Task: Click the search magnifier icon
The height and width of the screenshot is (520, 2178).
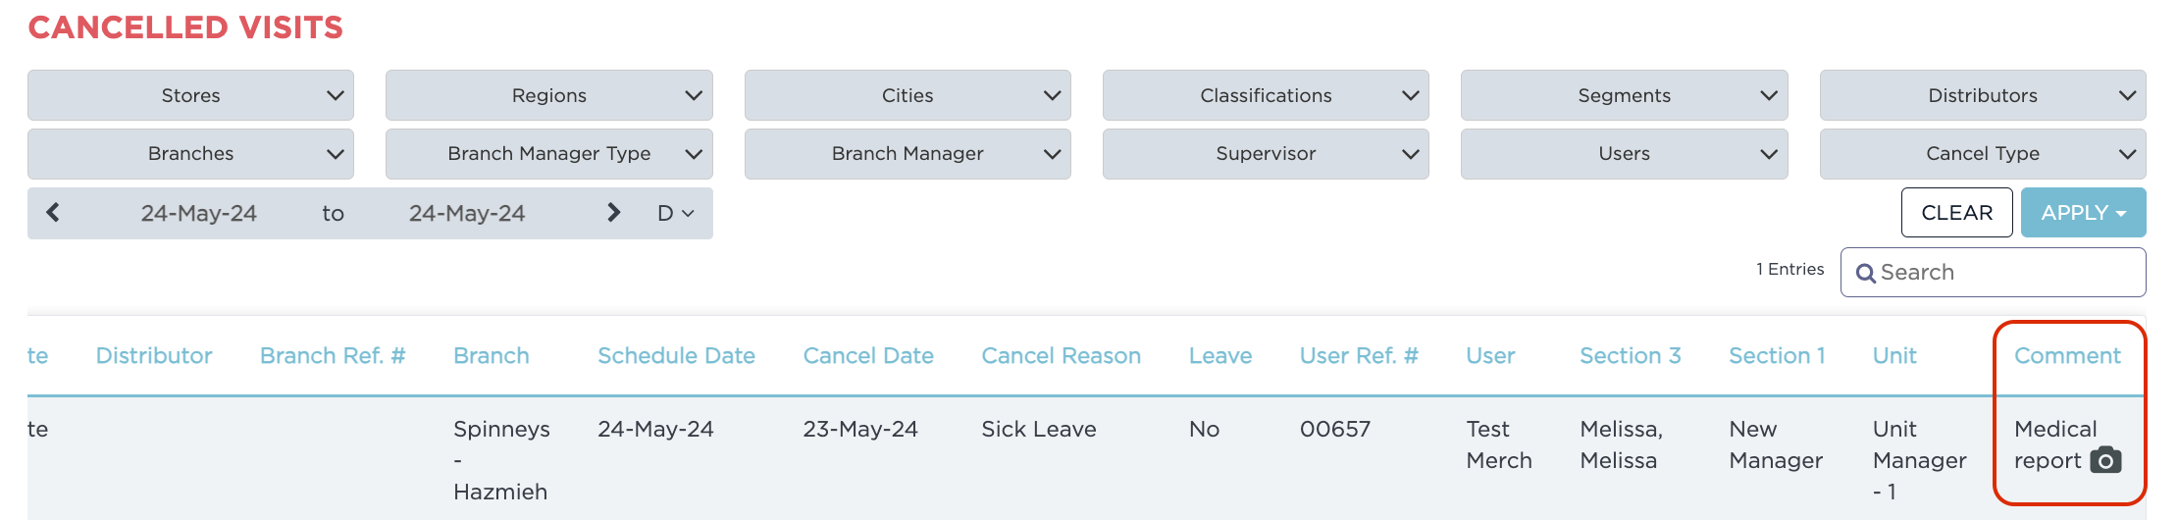Action: click(x=1866, y=273)
